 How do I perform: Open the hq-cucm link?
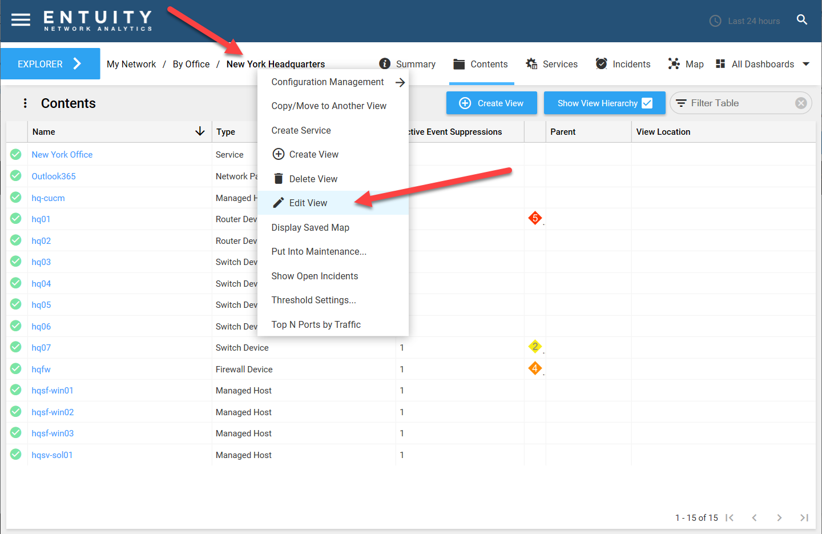(48, 198)
